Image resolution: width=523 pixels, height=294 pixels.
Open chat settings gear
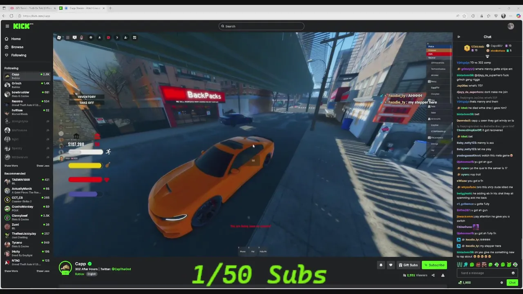click(502, 283)
